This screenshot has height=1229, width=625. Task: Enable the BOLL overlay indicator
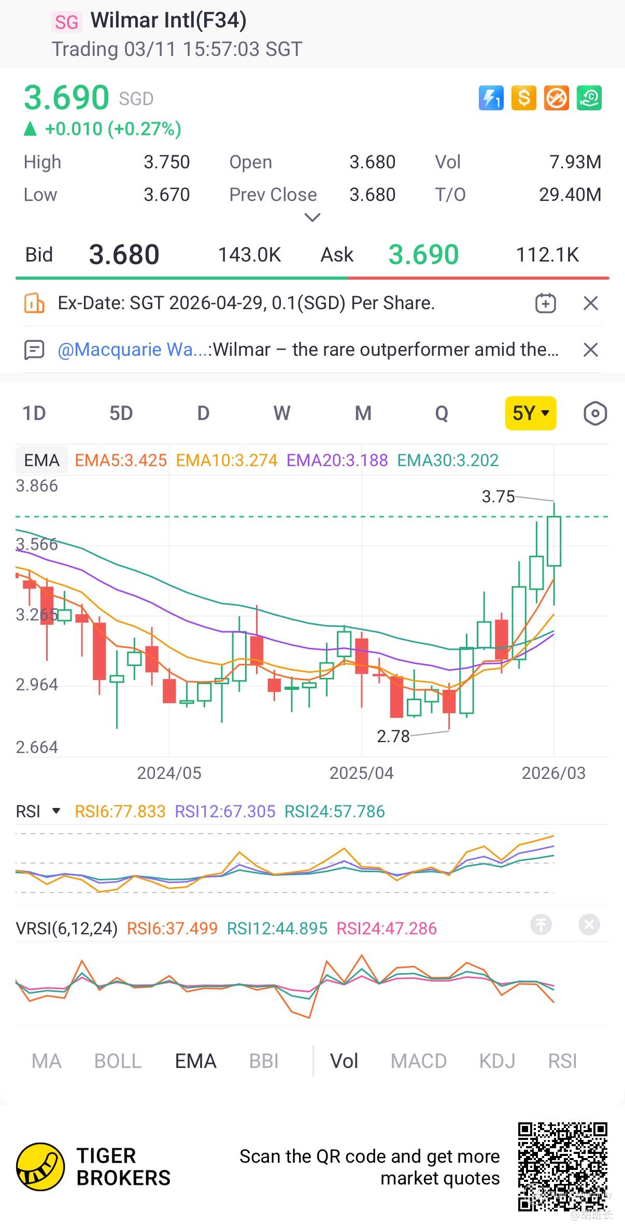pos(118,1061)
